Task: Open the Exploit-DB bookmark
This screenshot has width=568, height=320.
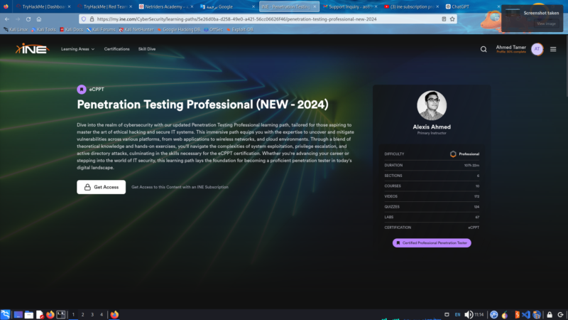Action: (x=239, y=29)
